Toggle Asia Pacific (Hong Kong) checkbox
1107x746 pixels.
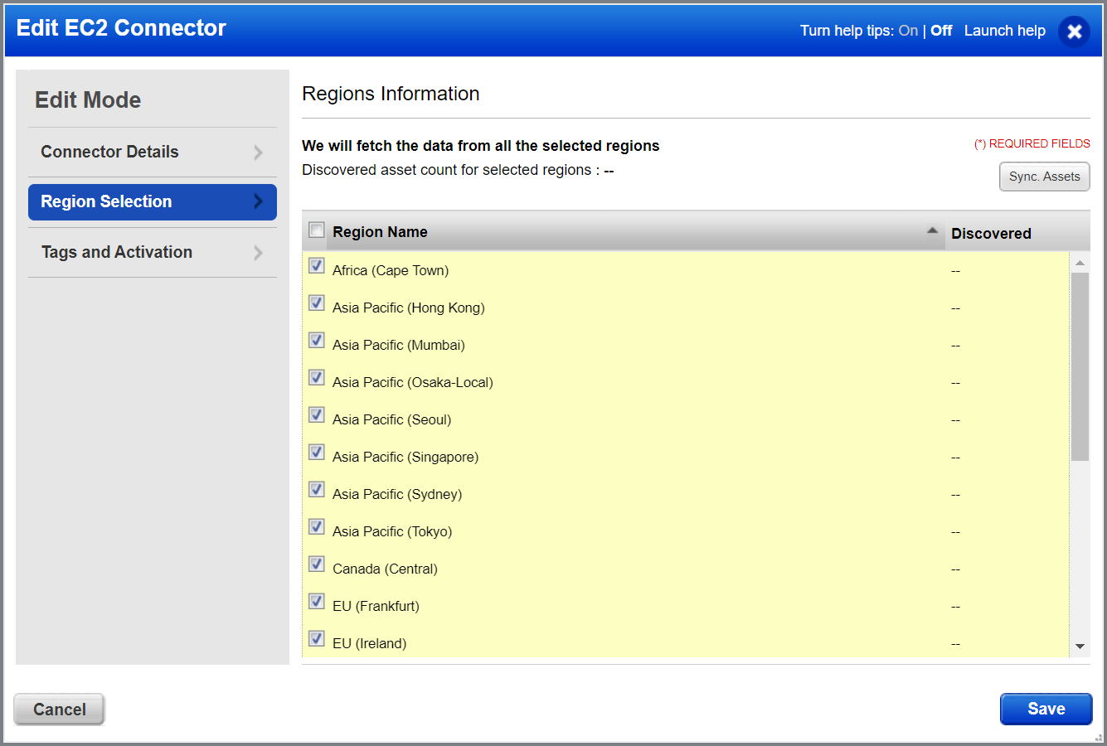point(316,303)
